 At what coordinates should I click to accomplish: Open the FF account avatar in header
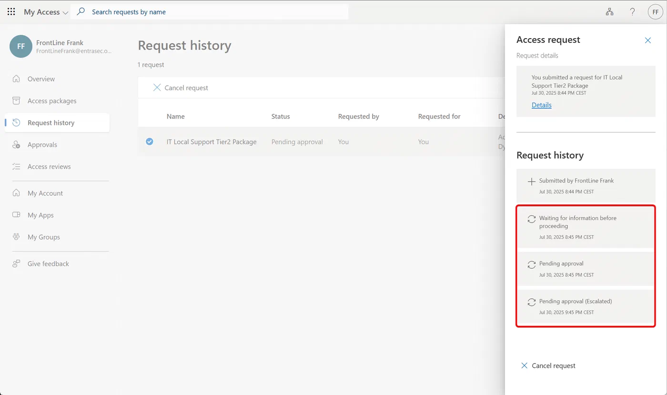click(x=656, y=12)
